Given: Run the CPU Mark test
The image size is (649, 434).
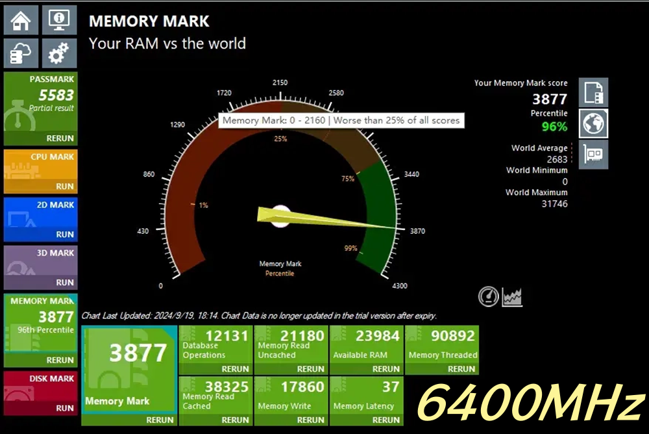Looking at the screenshot, I should pos(65,186).
